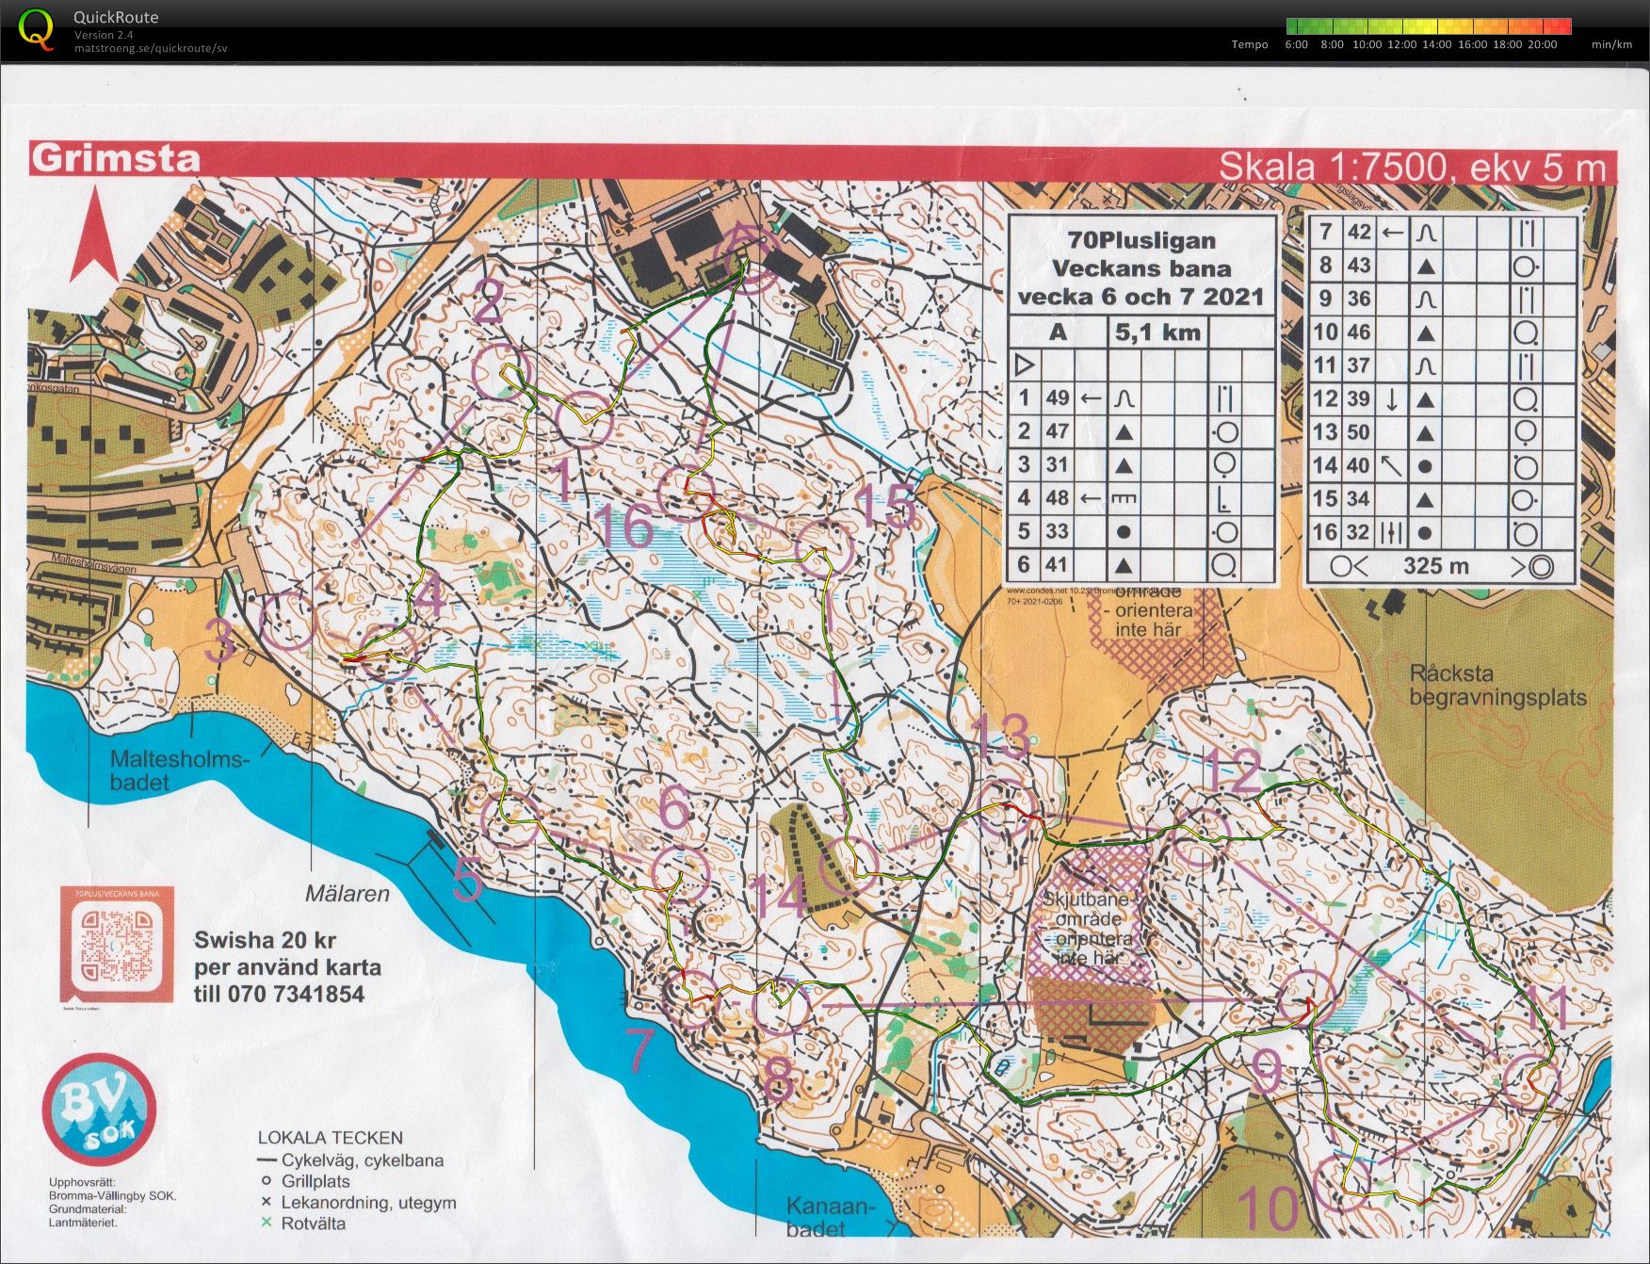Image resolution: width=1650 pixels, height=1264 pixels.
Task: Click control code 46 in row 10
Action: click(x=1357, y=332)
